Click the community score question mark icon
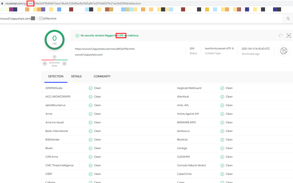 tap(54, 57)
